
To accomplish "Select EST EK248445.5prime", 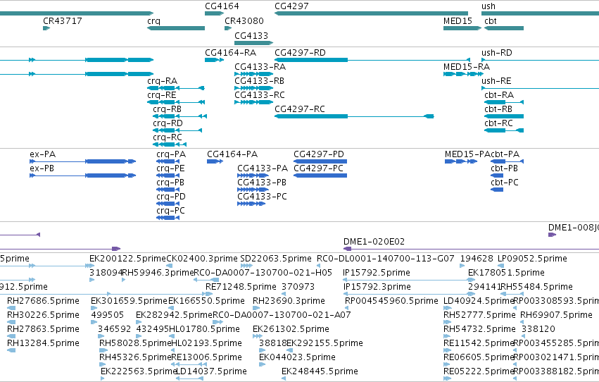I will [284, 379].
